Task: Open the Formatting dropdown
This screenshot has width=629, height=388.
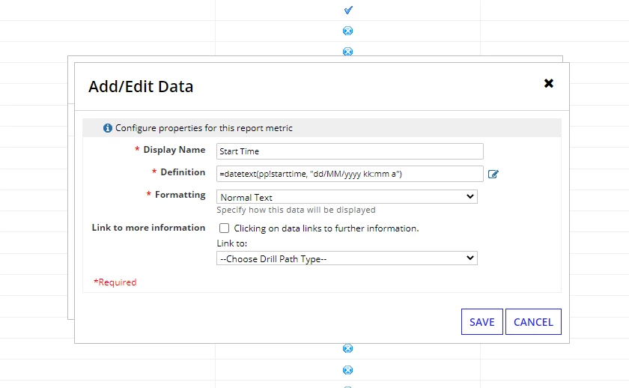Action: 347,197
